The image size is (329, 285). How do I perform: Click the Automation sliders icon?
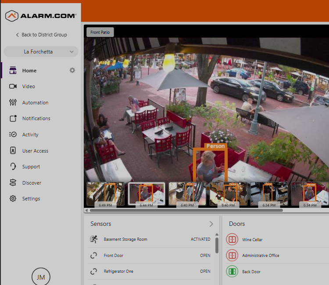[13, 102]
